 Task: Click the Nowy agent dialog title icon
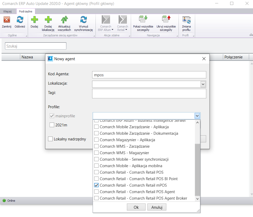(x=50, y=59)
